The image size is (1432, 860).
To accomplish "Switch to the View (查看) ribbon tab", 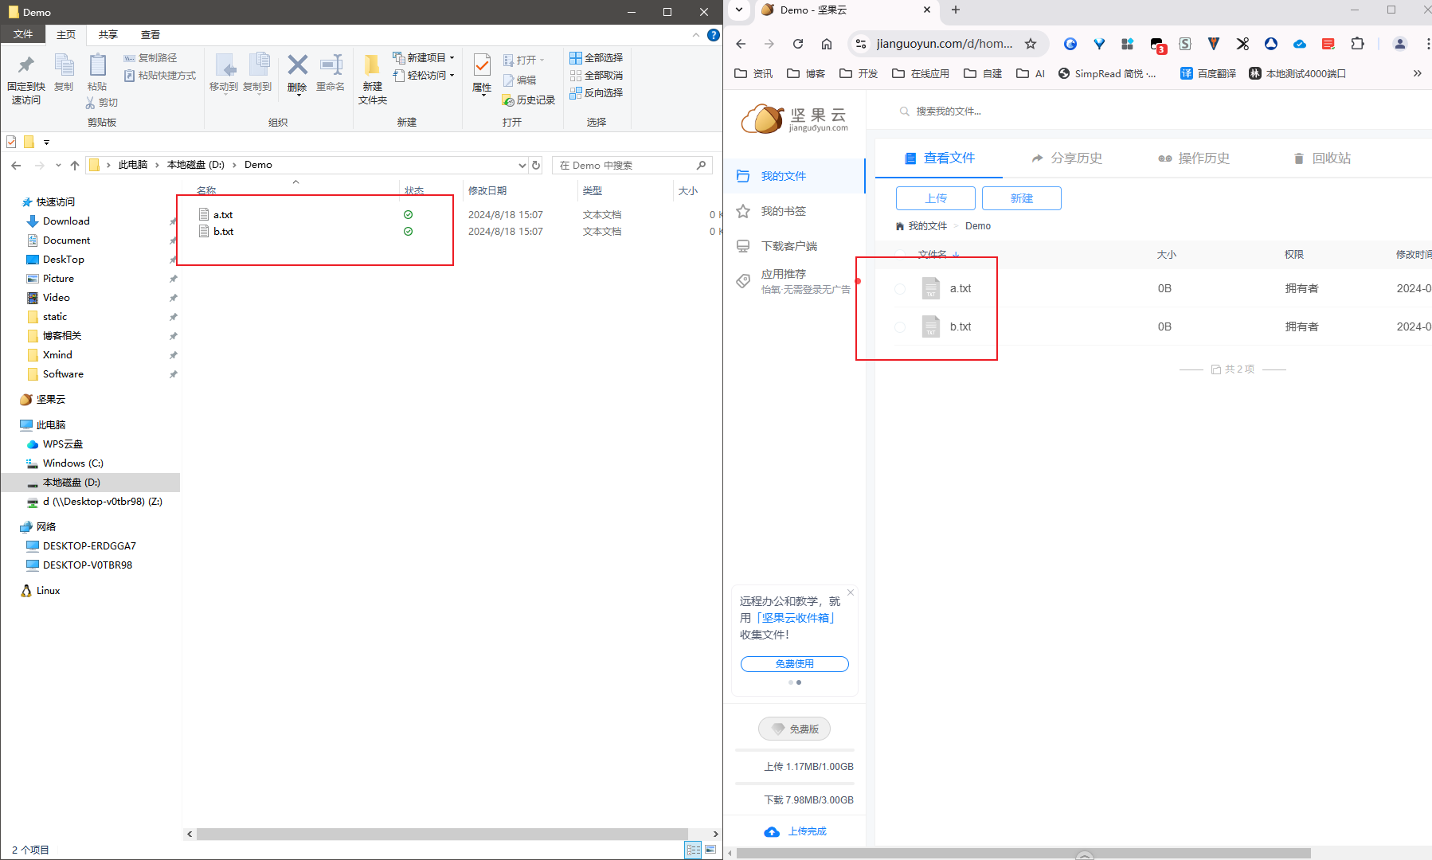I will (x=151, y=34).
